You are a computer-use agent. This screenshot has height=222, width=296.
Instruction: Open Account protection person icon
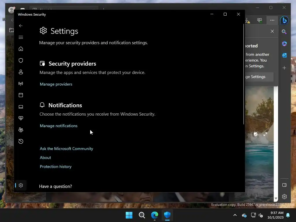pyautogui.click(x=21, y=72)
